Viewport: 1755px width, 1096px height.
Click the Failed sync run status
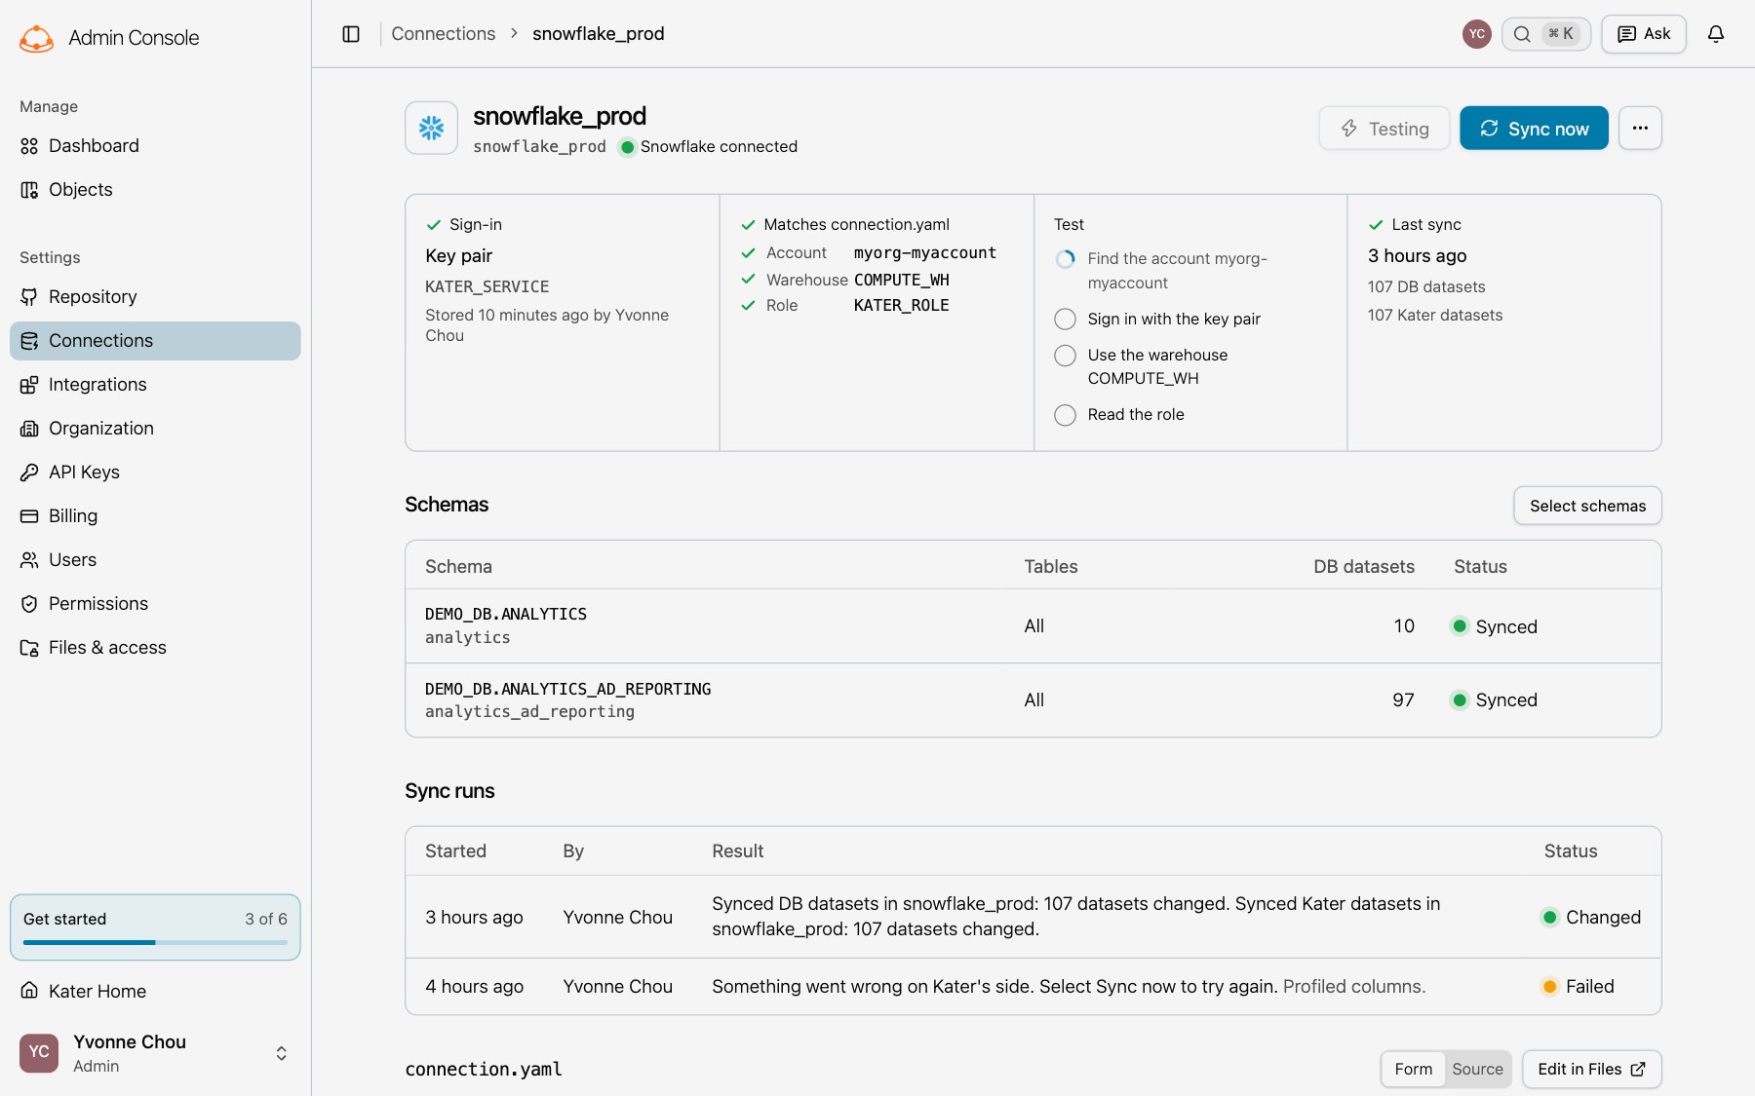pos(1578,987)
